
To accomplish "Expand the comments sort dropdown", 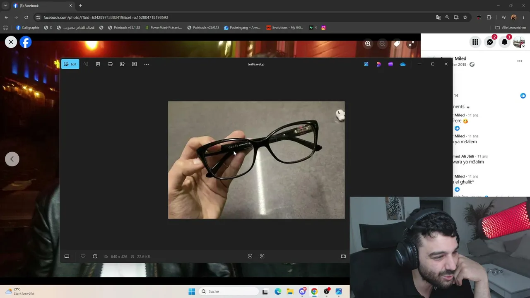I will pyautogui.click(x=468, y=107).
